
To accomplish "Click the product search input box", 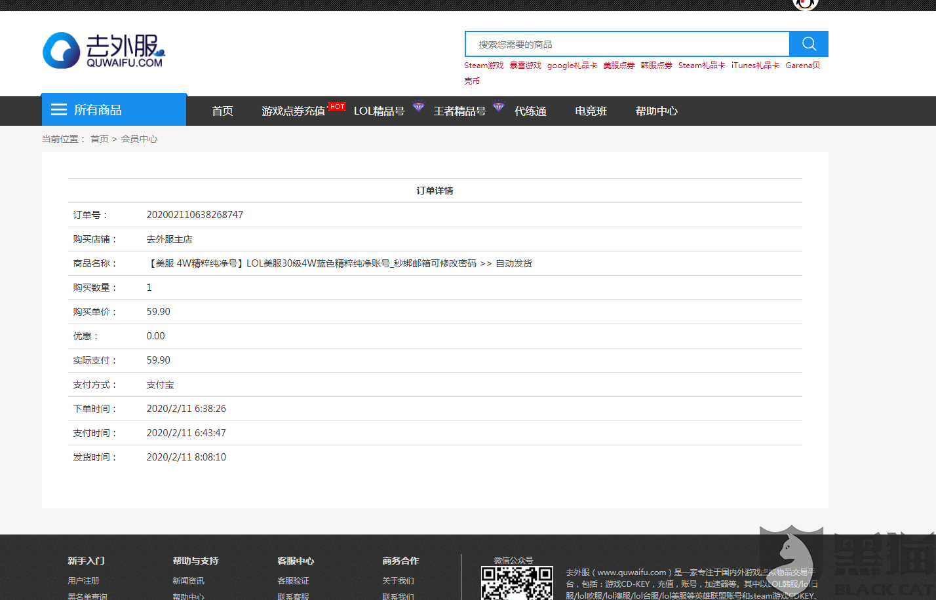I will pyautogui.click(x=623, y=43).
